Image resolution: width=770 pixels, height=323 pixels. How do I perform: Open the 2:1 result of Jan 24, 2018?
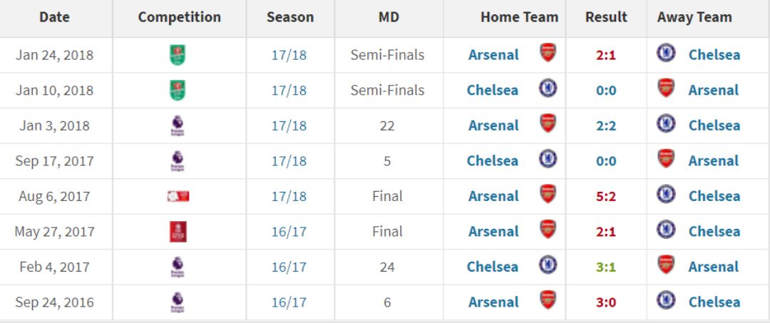click(x=606, y=55)
